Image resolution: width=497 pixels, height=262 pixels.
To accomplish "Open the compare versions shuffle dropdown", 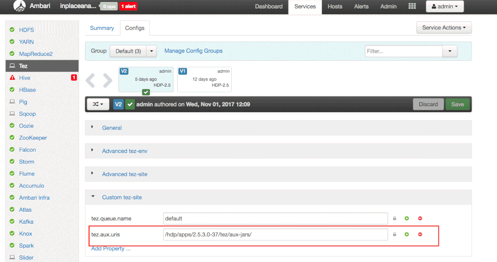I will (98, 104).
